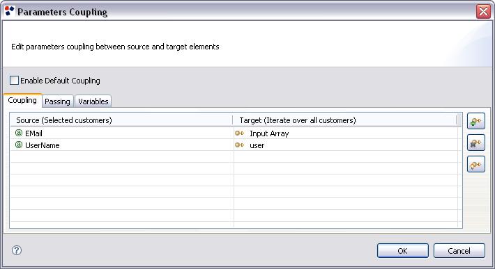
Task: Click the @ icon beside EMail
Action: (19, 133)
